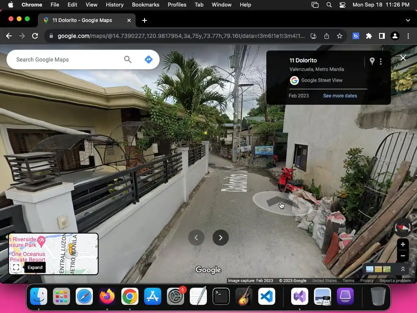Rotate view left with previous arrow

coord(196,238)
